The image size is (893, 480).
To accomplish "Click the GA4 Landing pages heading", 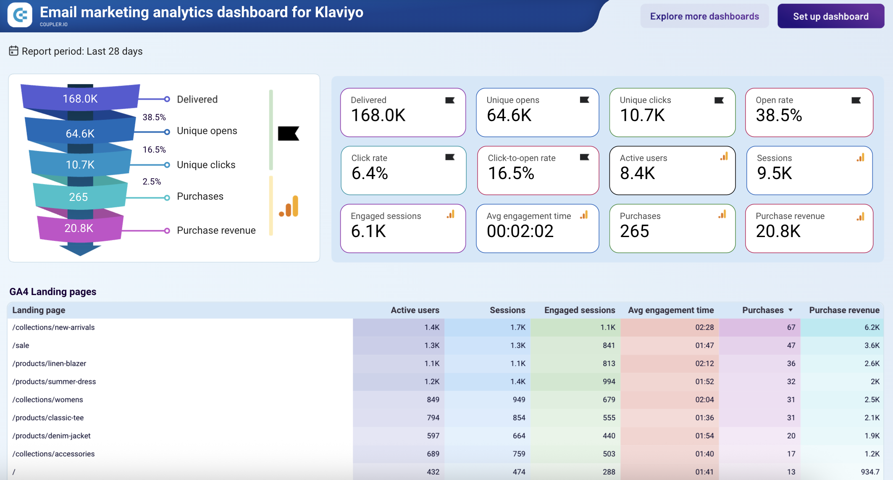I will [x=53, y=292].
